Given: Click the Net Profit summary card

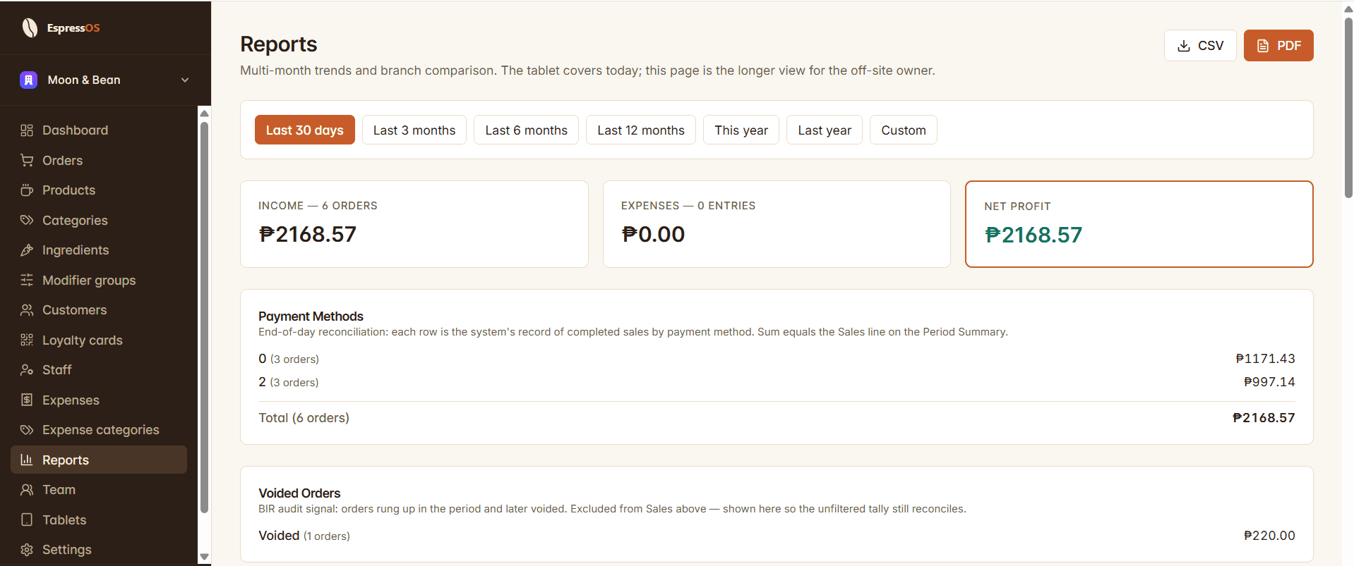Looking at the screenshot, I should click(1139, 224).
